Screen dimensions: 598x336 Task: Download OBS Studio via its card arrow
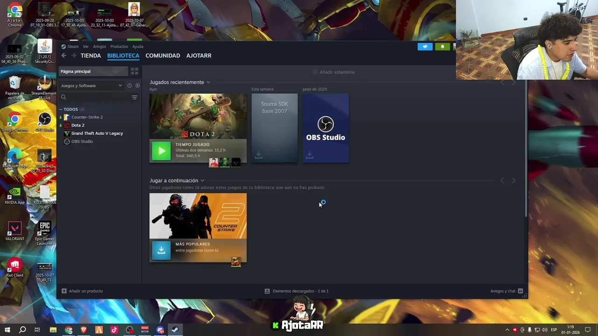[x=309, y=155]
